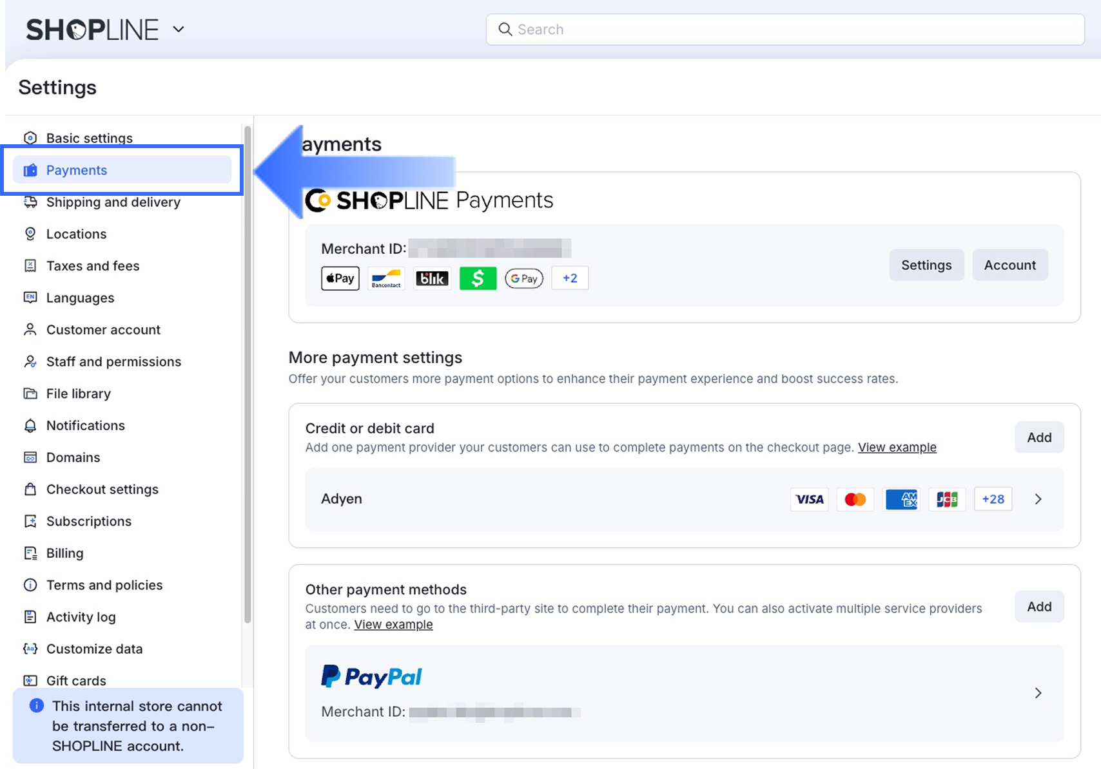Click the Languages icon
This screenshot has height=769, width=1101.
pos(30,298)
